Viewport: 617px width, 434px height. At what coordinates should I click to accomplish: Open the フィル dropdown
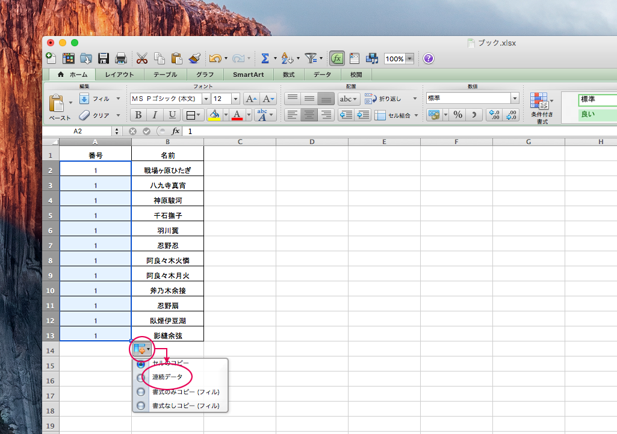pyautogui.click(x=118, y=99)
